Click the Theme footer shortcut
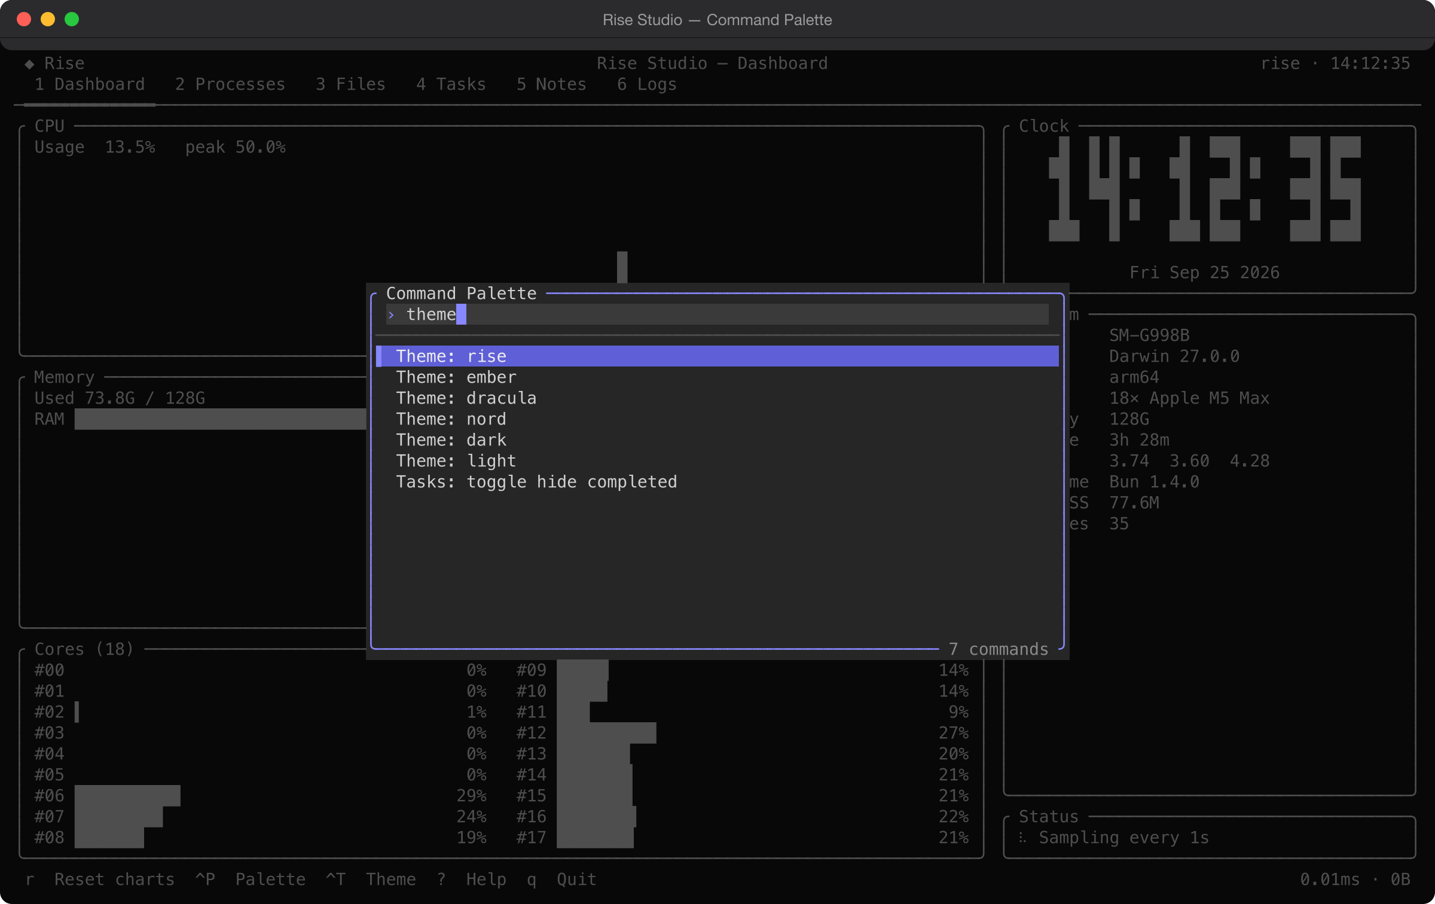 [391, 879]
